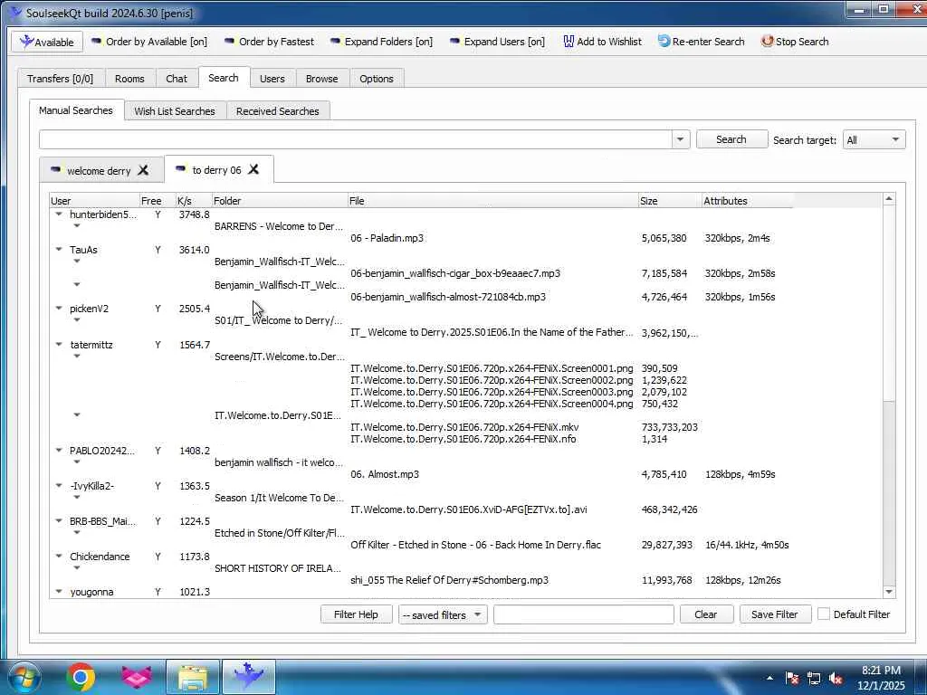Switch to the Rooms tab
This screenshot has height=695, width=927.
click(x=129, y=79)
